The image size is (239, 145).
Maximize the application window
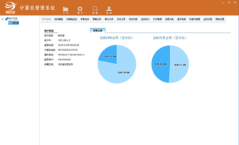point(229,2)
